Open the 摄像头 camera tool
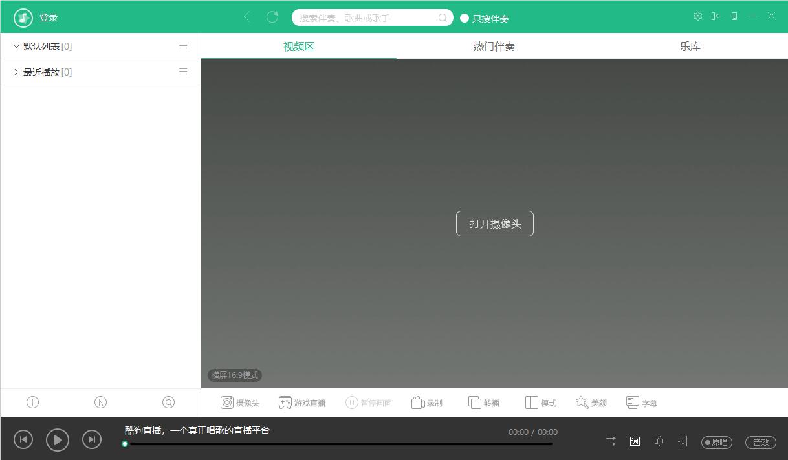Image resolution: width=788 pixels, height=460 pixels. 240,402
